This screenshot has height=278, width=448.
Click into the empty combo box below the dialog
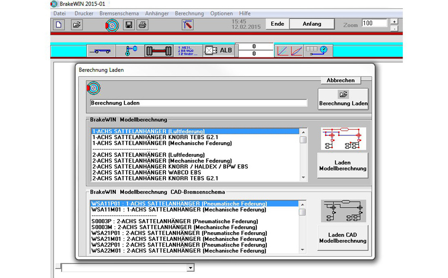[125, 268]
